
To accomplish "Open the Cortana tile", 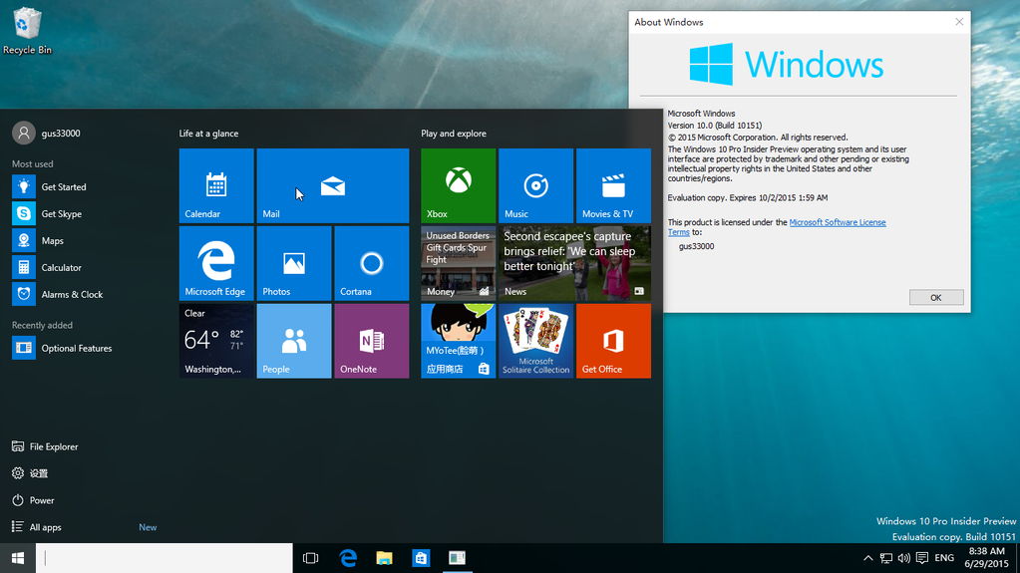I will tap(372, 263).
